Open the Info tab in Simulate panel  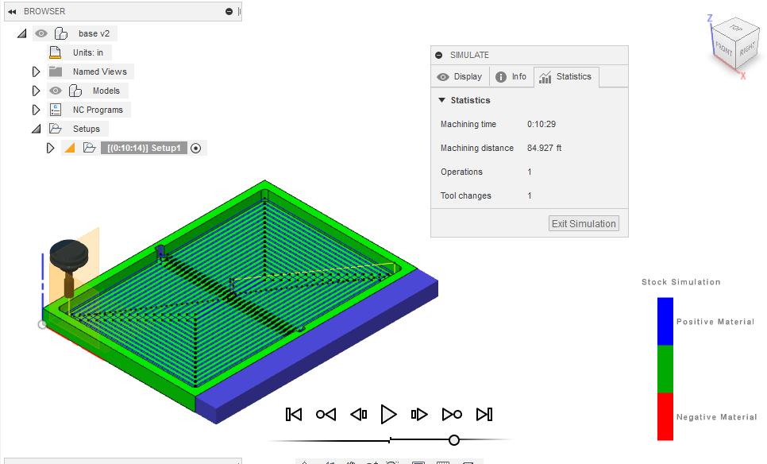(511, 76)
